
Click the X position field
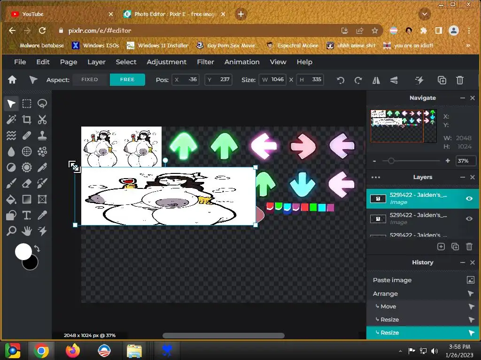point(186,80)
